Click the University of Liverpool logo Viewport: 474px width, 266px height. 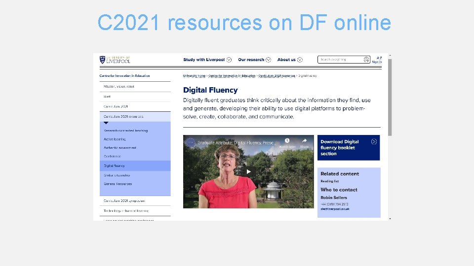pyautogui.click(x=115, y=60)
